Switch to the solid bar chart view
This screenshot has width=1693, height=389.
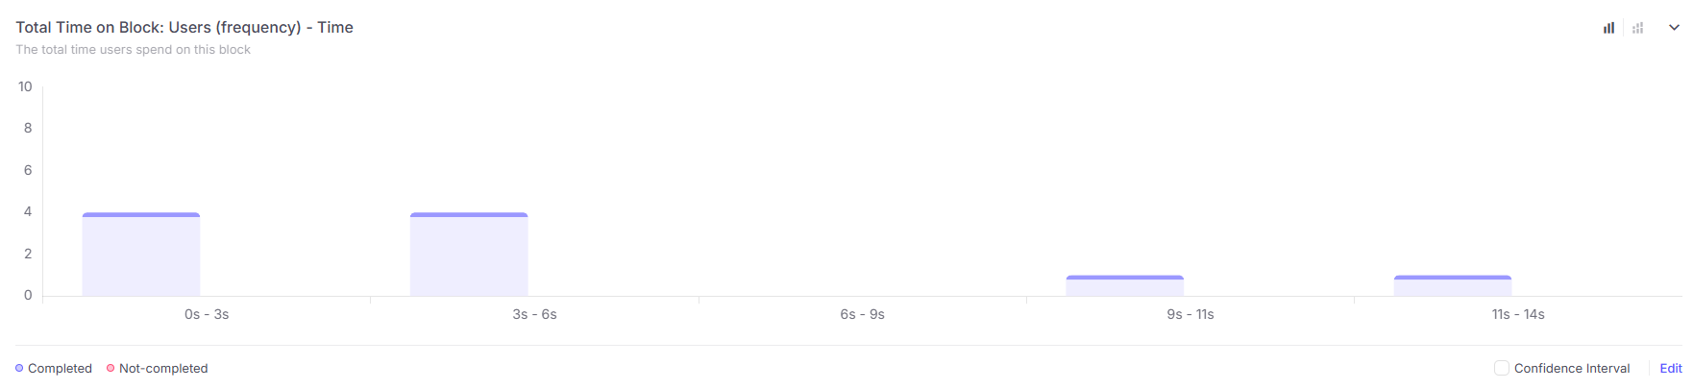tap(1608, 28)
